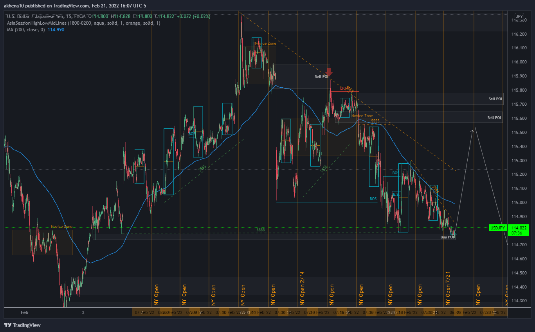
Task: Click the red down arrow above Sell POI
Action: [x=329, y=72]
